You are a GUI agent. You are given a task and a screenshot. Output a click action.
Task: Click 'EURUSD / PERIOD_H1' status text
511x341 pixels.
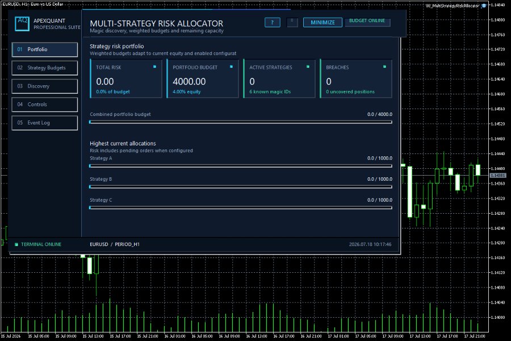click(x=115, y=244)
